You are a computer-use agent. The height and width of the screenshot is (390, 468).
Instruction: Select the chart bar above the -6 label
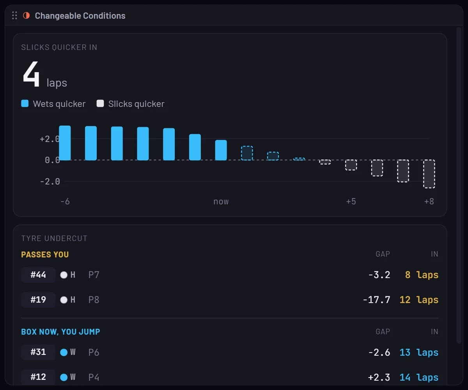[65, 143]
